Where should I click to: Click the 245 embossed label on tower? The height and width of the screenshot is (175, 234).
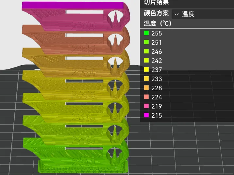(83, 140)
